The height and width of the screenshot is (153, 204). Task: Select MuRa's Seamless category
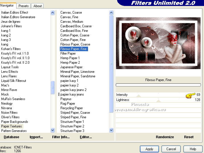click(x=13, y=99)
